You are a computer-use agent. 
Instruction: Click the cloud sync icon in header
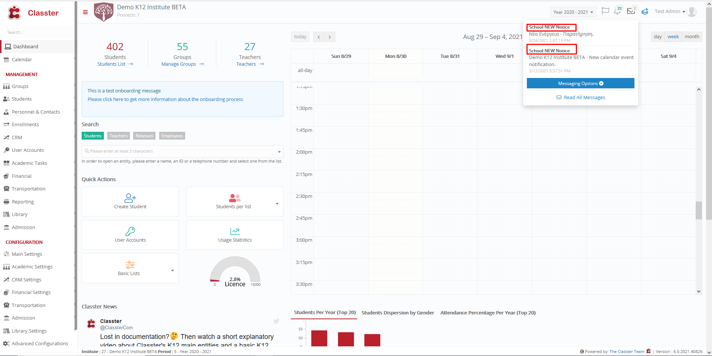[645, 12]
